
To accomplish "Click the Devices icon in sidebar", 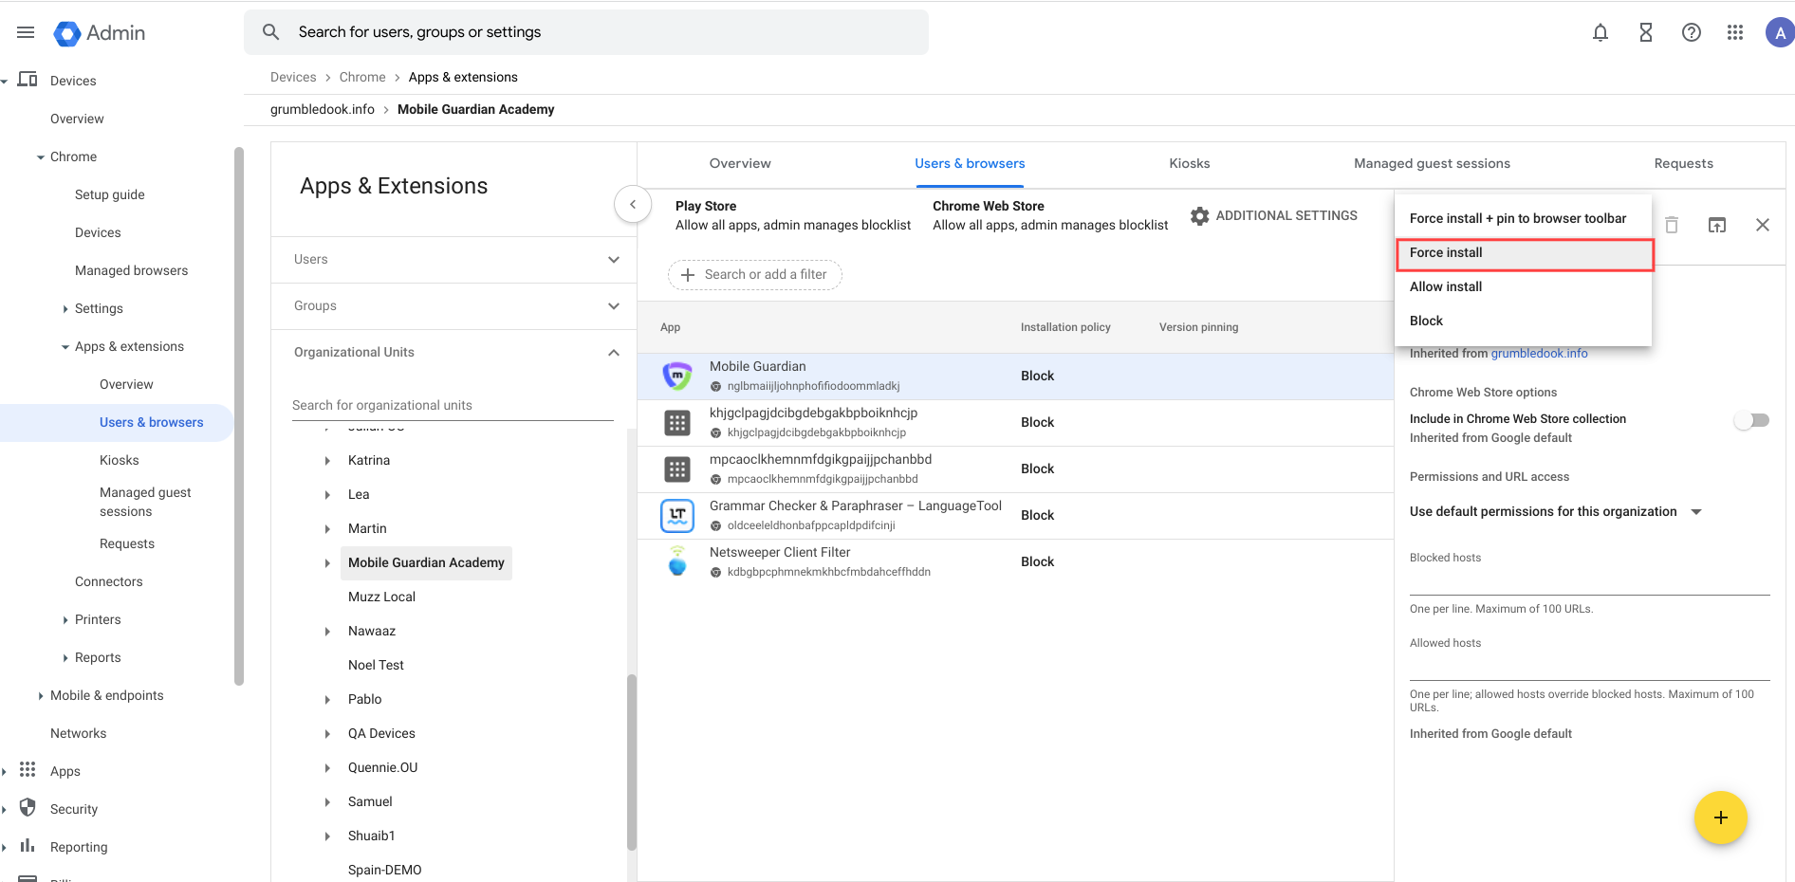I will (28, 80).
